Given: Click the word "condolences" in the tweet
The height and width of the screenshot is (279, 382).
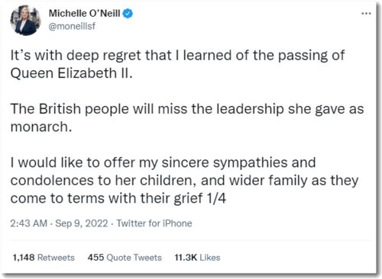Looking at the screenshot, I should 52,181.
